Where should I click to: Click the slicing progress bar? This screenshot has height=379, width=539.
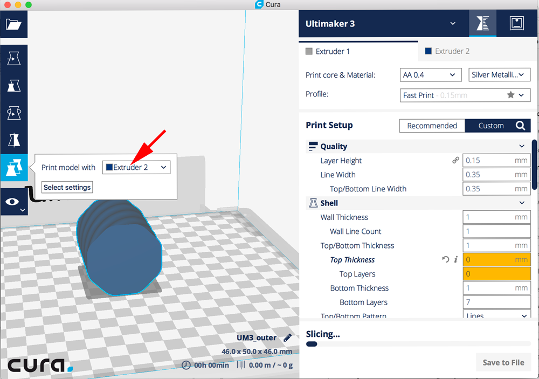(418, 344)
